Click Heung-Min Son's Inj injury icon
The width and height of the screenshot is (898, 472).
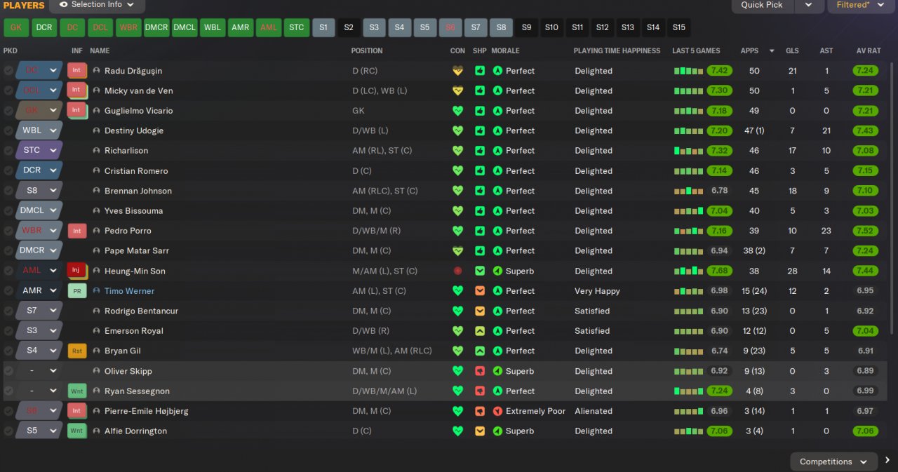coord(76,271)
